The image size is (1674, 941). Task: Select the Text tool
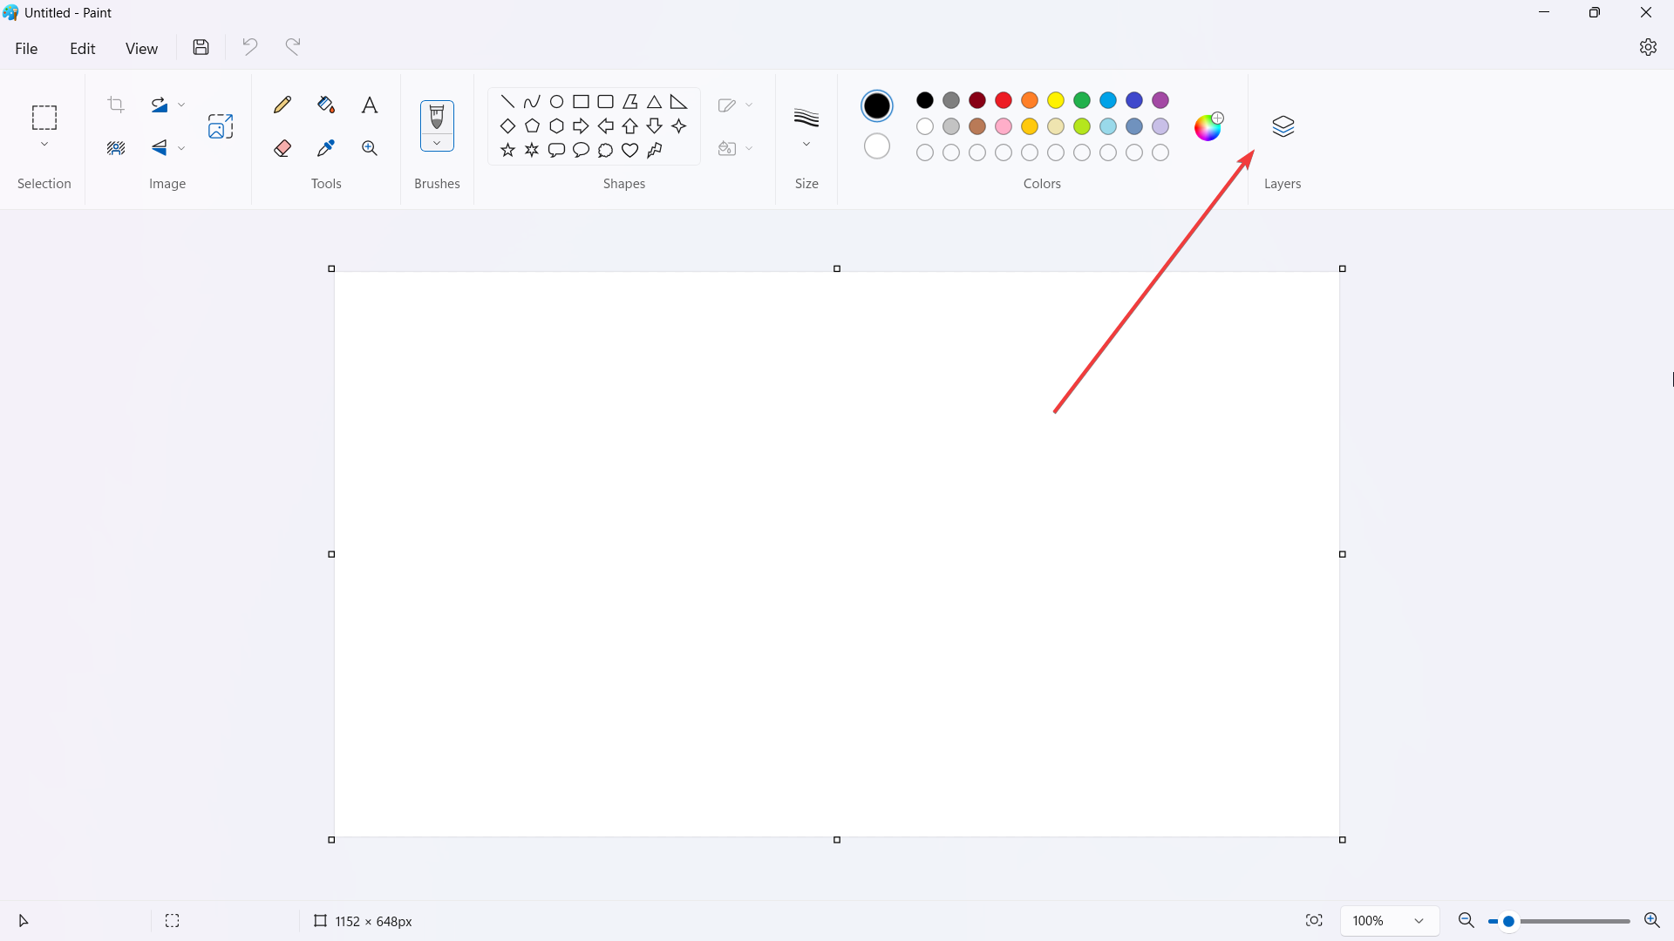click(369, 105)
